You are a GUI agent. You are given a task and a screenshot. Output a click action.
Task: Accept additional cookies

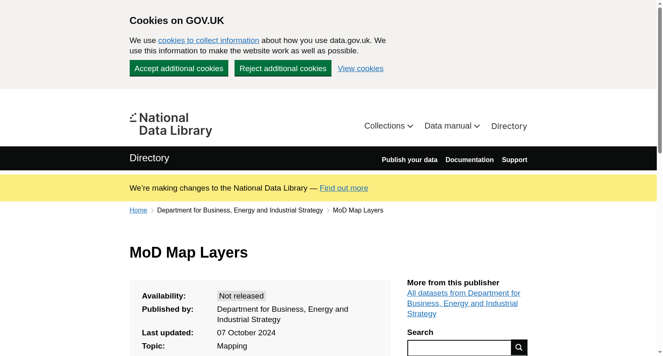(x=179, y=68)
